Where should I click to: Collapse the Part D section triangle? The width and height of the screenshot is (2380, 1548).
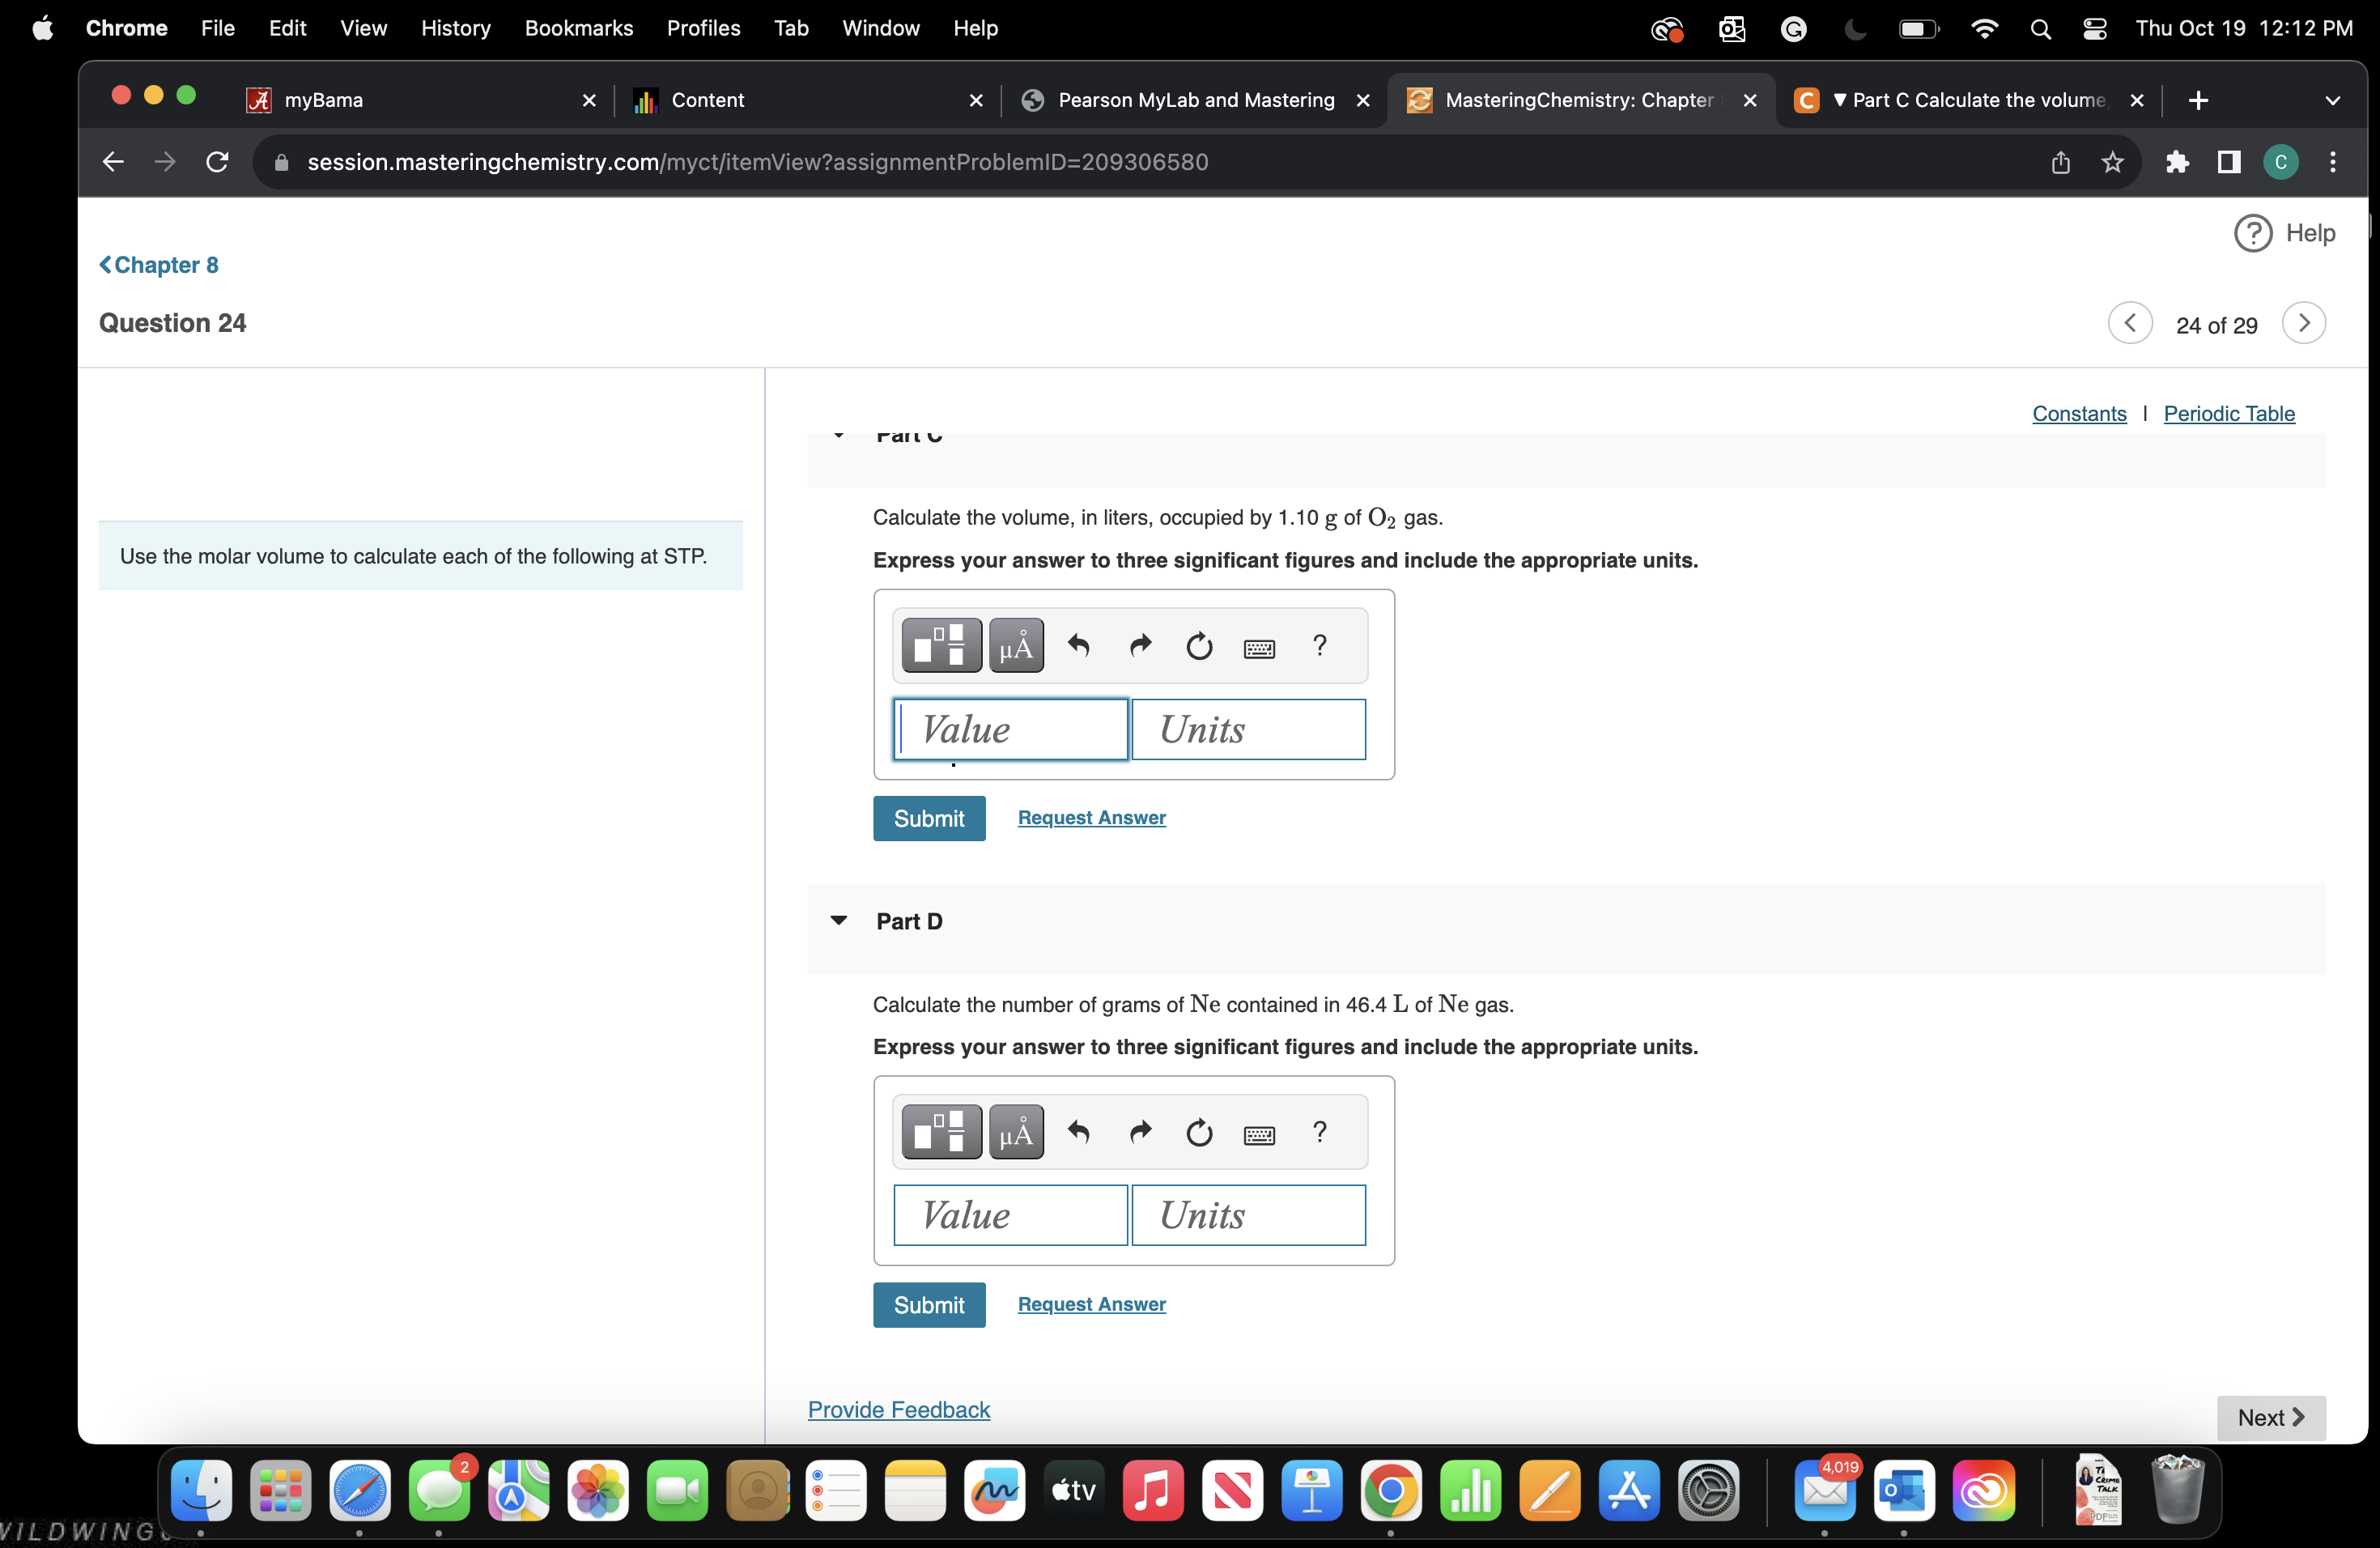coord(838,920)
